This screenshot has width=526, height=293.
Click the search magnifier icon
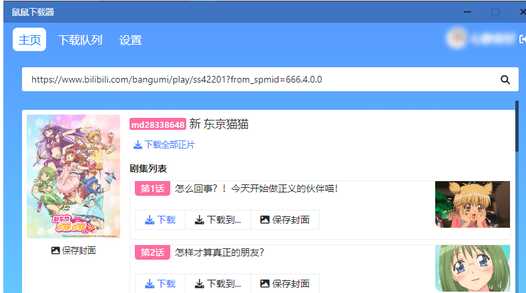pyautogui.click(x=505, y=80)
